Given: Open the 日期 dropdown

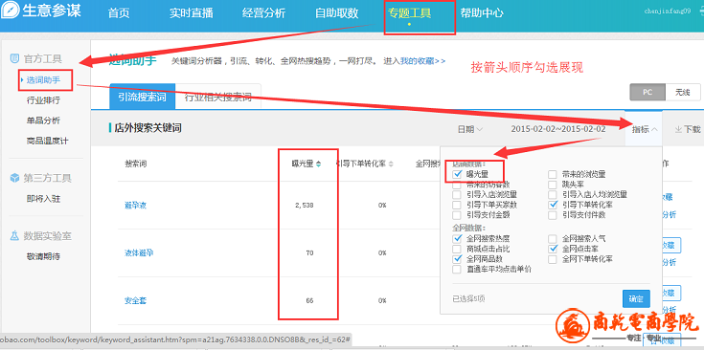Looking at the screenshot, I should [x=470, y=129].
